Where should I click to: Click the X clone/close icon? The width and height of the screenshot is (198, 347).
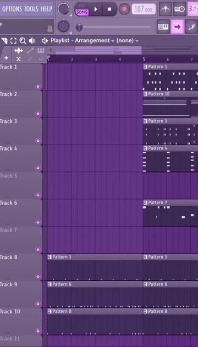[x=19, y=59]
